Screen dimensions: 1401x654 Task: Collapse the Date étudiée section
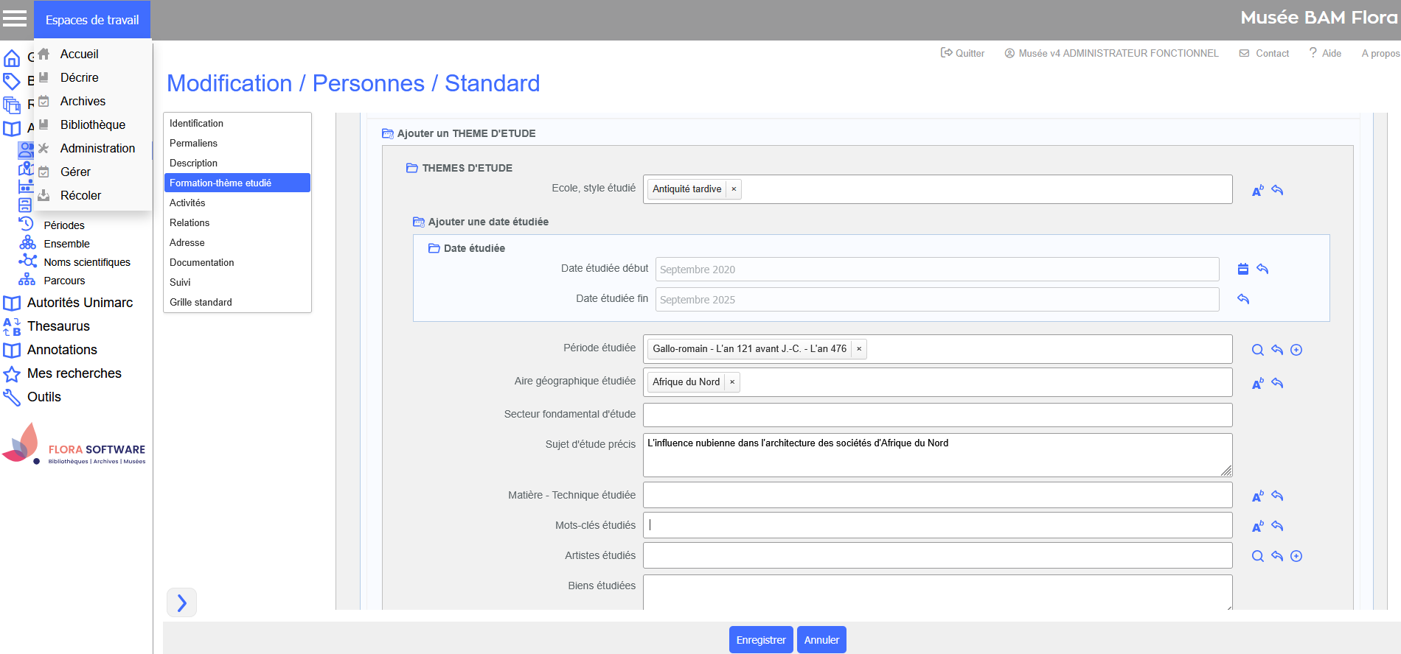point(434,248)
